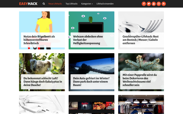Image resolution: width=183 pixels, height=114 pixels.
Task: Open the search magnifier icon
Action: tap(44, 4)
